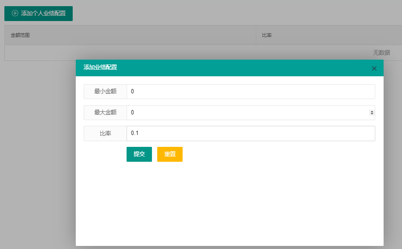Click the 添加业绩配置 dialog title text
This screenshot has width=402, height=249.
(x=100, y=68)
